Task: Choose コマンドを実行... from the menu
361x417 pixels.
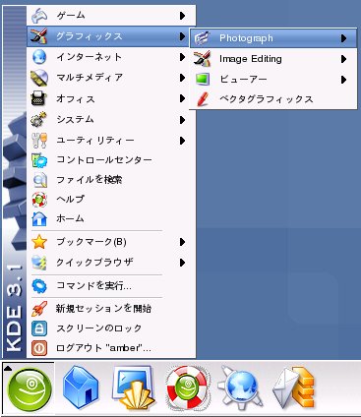Action: click(111, 286)
